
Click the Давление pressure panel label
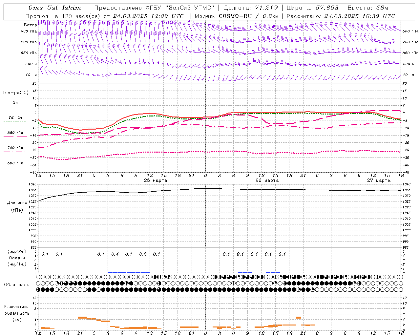coord(17,203)
